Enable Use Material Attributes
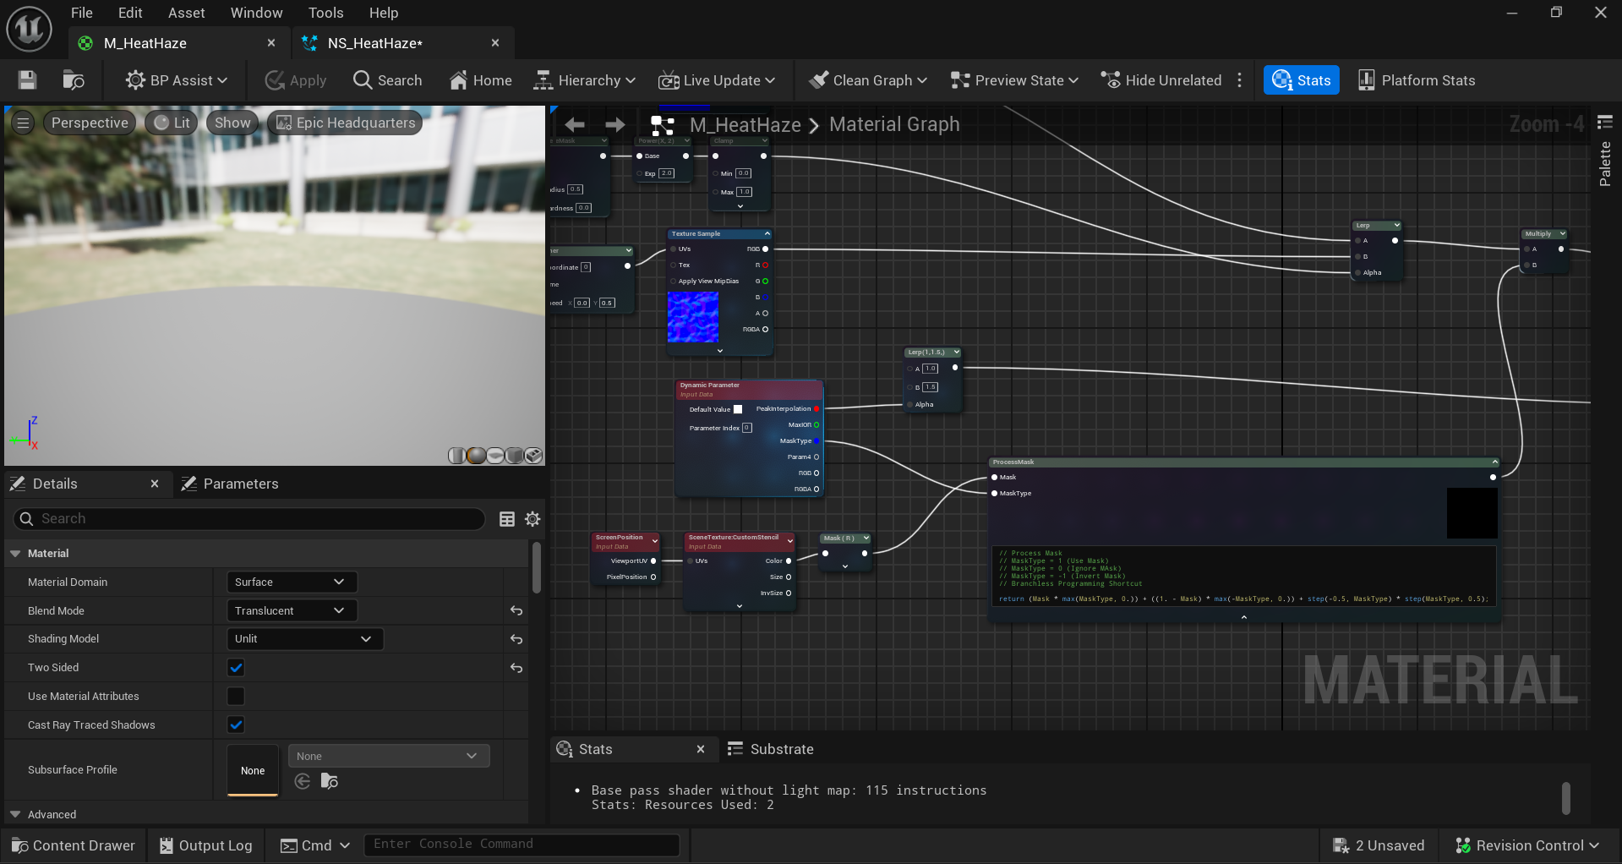Image resolution: width=1622 pixels, height=864 pixels. click(235, 696)
